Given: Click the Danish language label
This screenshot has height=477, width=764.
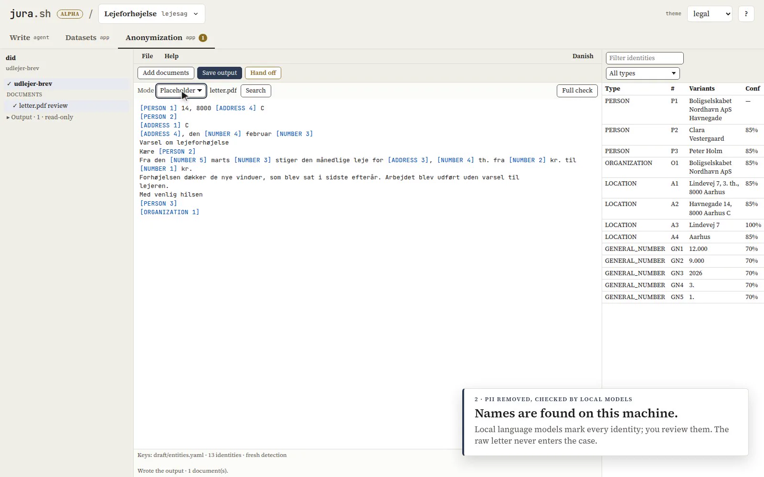Looking at the screenshot, I should (583, 56).
